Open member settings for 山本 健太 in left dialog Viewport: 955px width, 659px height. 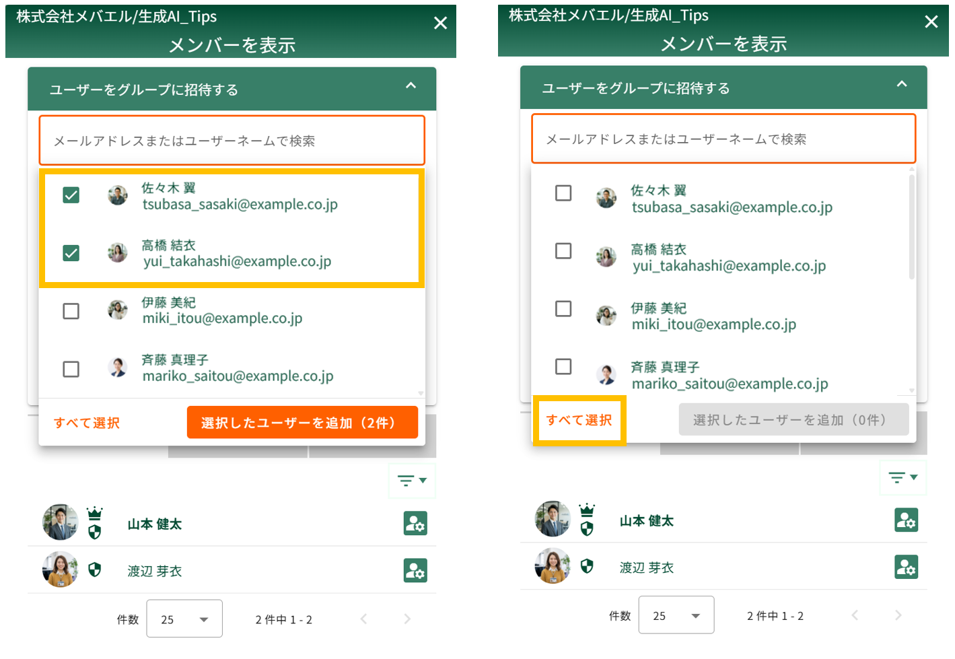coord(415,523)
